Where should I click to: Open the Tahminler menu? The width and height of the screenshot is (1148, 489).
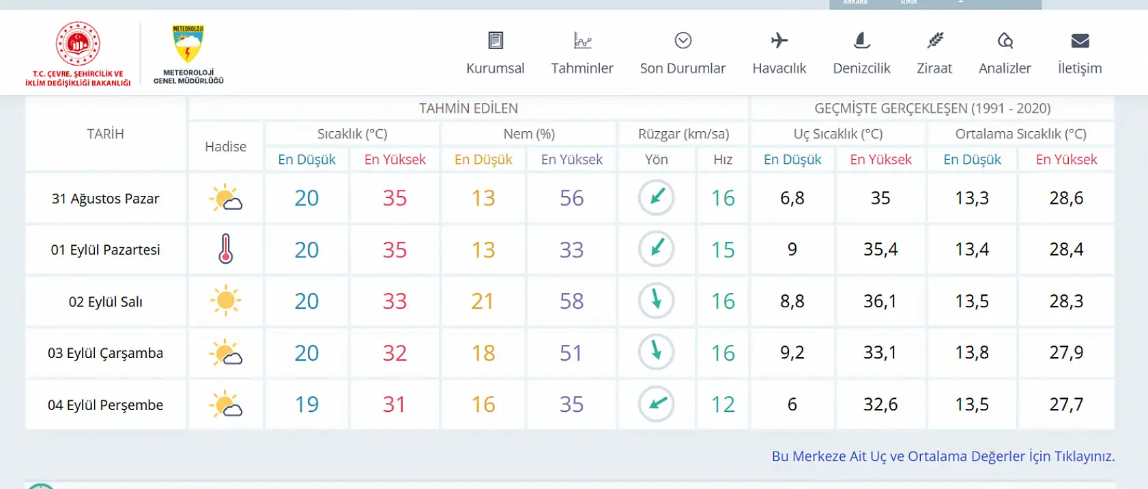(582, 68)
